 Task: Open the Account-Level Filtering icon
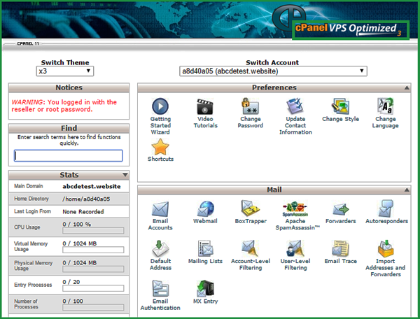pyautogui.click(x=250, y=248)
